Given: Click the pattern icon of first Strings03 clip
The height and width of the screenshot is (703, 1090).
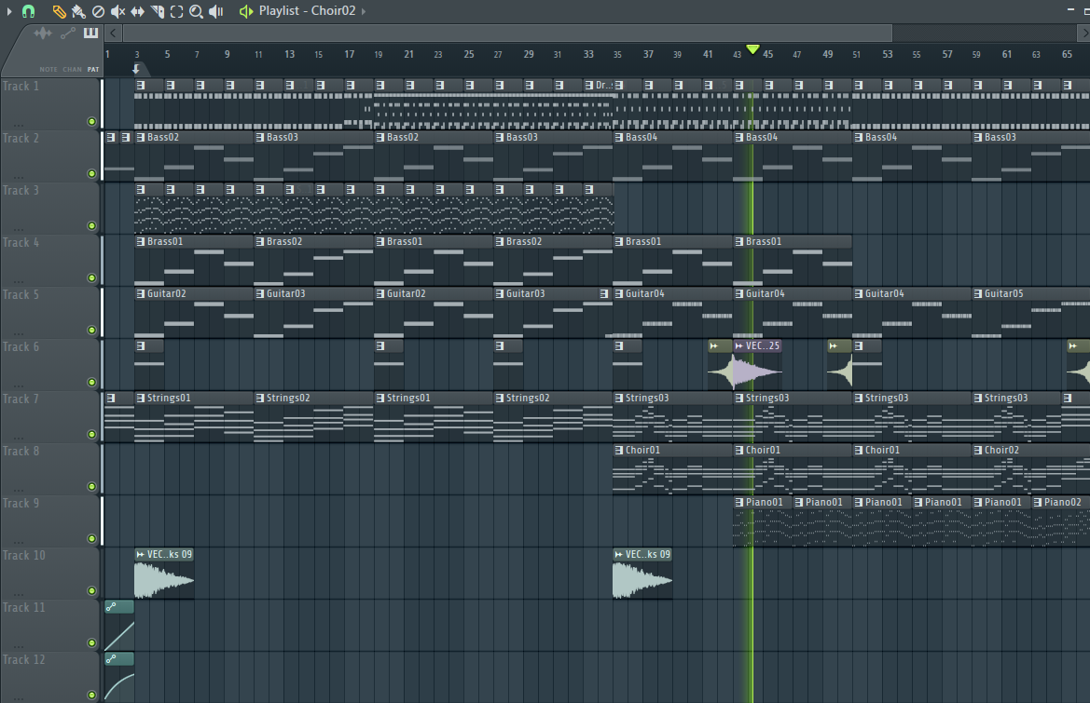Looking at the screenshot, I should coord(619,399).
